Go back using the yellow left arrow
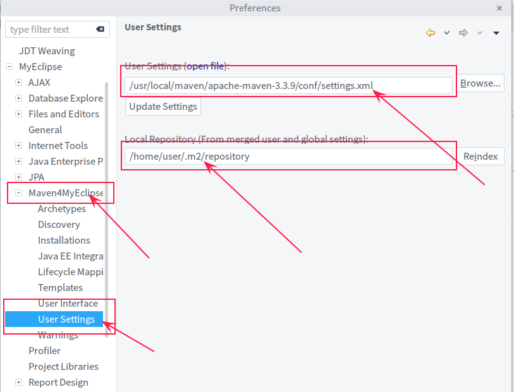Screen dimensions: 514x392 pos(431,33)
